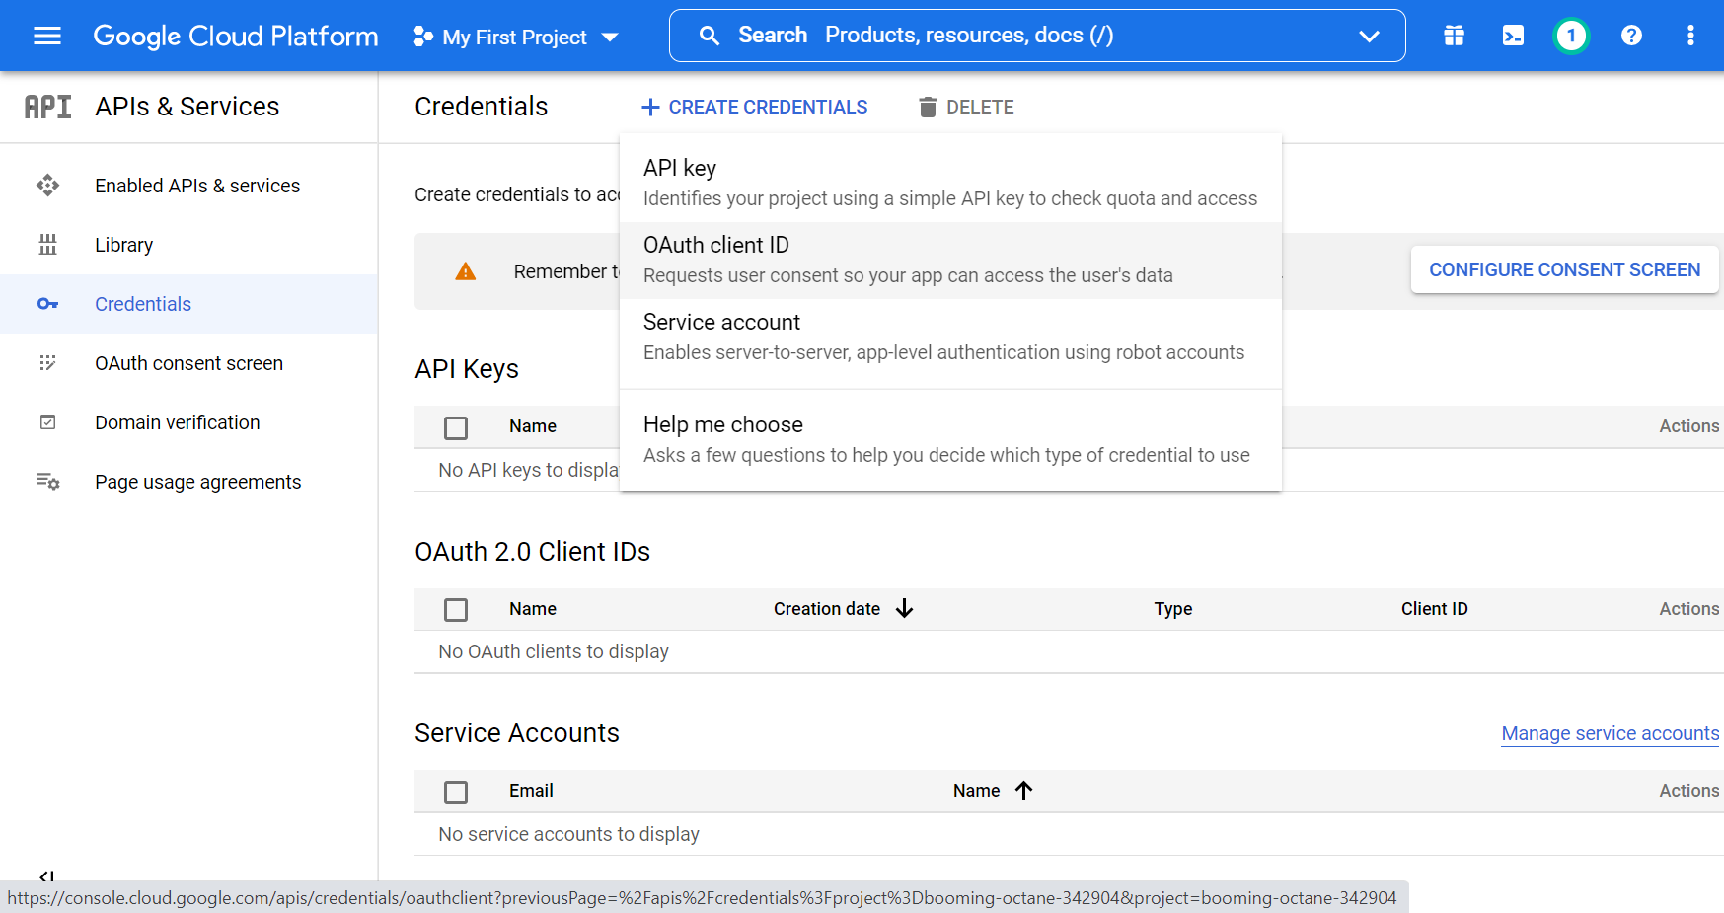Viewport: 1724px width, 913px height.
Task: Open the Manage service accounts link
Action: coord(1610,733)
